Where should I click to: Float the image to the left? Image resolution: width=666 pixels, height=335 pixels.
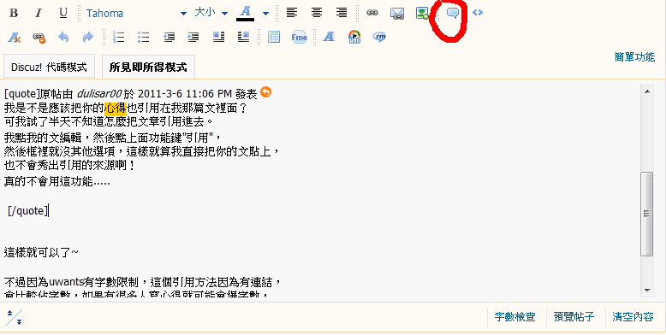pos(219,37)
